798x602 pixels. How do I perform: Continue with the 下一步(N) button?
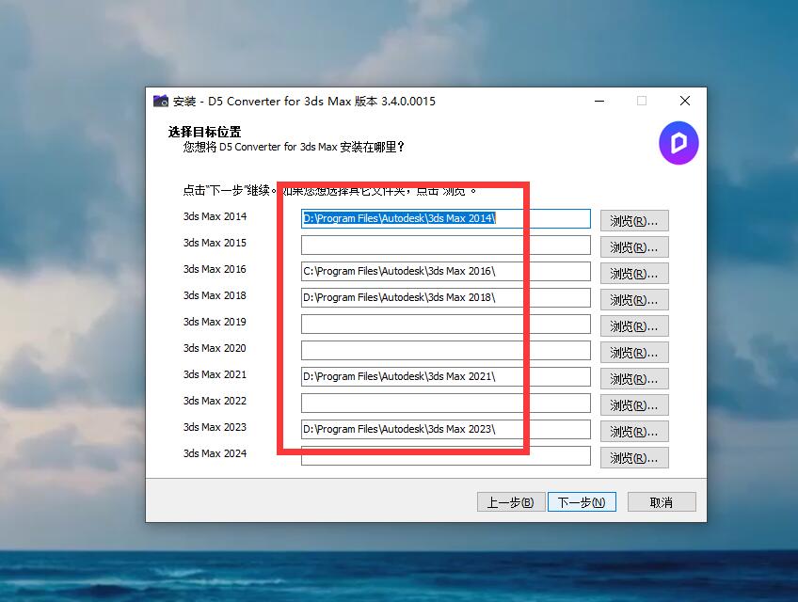point(582,502)
